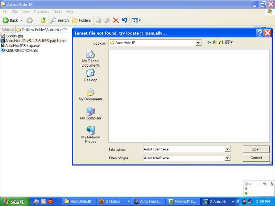Show hidden tray icons with chevron
Viewport: 275px width, 206px height.
(x=238, y=202)
